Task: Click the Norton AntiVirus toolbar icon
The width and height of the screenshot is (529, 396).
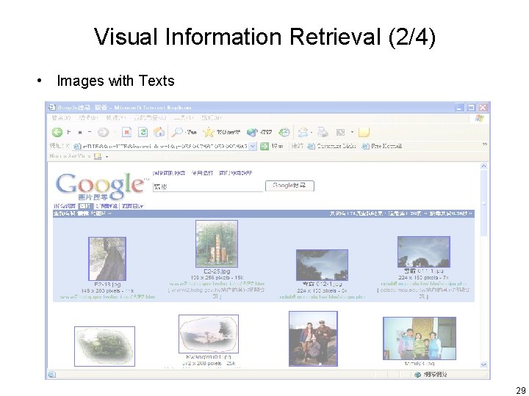Action: (98, 156)
